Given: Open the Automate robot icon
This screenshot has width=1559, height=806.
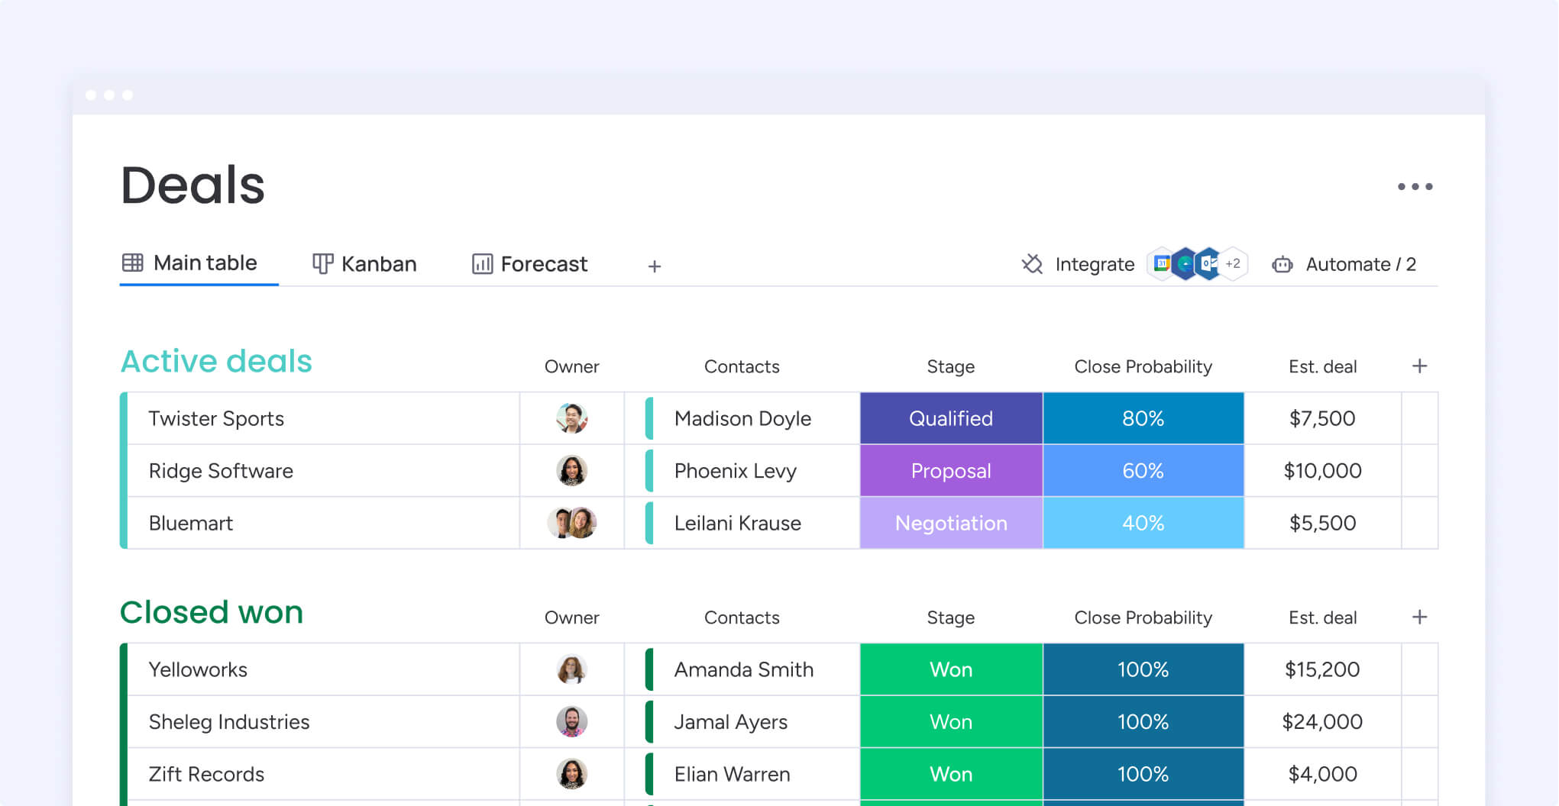Looking at the screenshot, I should tap(1282, 264).
